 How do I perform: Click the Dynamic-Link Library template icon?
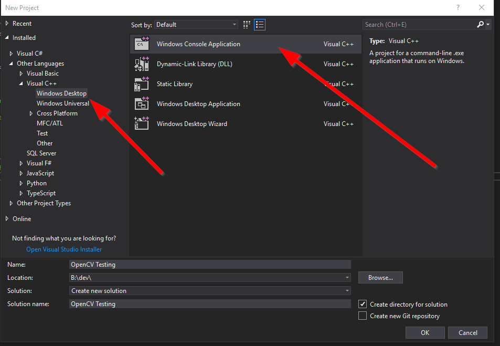[x=142, y=64]
